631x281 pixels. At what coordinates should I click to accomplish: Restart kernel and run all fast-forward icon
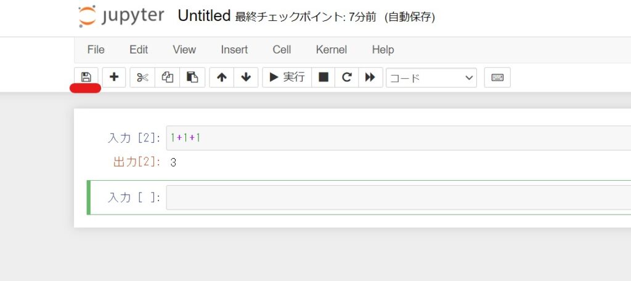click(x=370, y=77)
